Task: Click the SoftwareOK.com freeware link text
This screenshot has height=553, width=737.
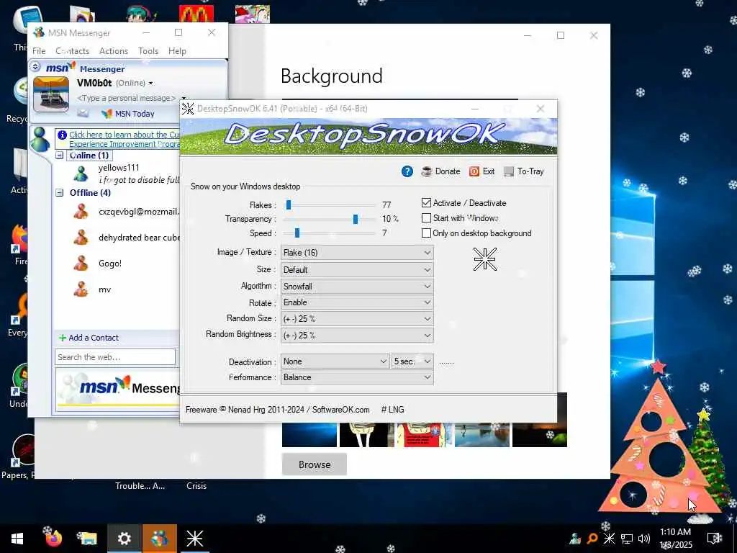Action: click(340, 410)
